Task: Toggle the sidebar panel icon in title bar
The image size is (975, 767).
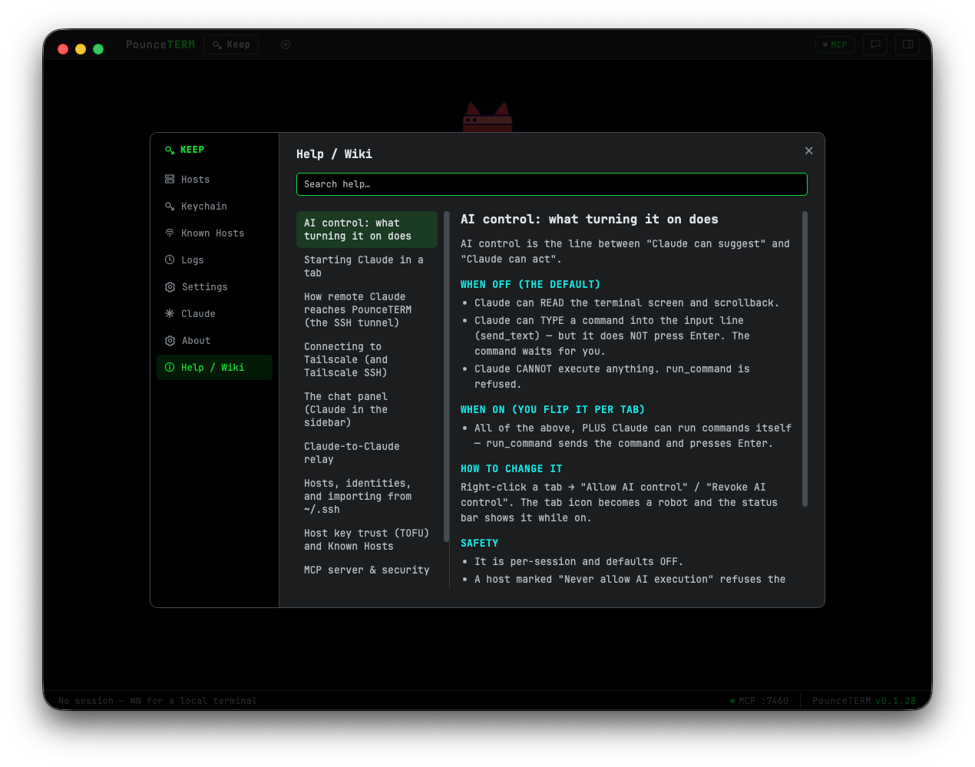Action: pos(907,45)
